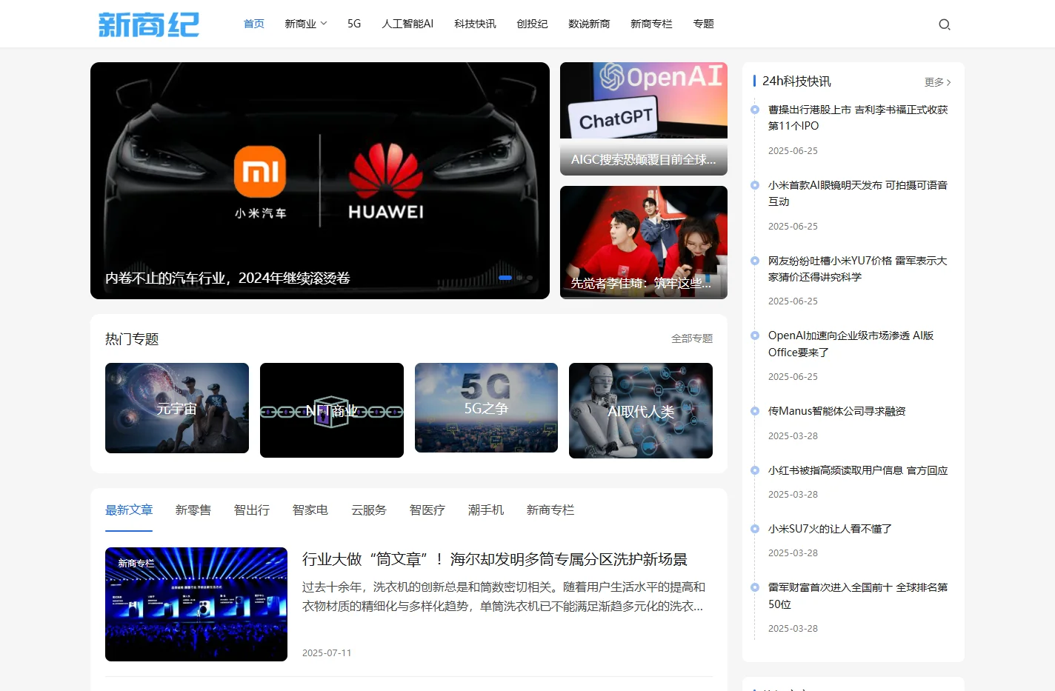Switch to the 云服务 tab

[x=369, y=510]
